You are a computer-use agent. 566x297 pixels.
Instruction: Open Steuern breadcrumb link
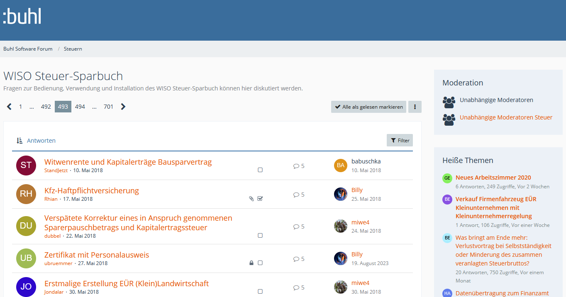(73, 49)
